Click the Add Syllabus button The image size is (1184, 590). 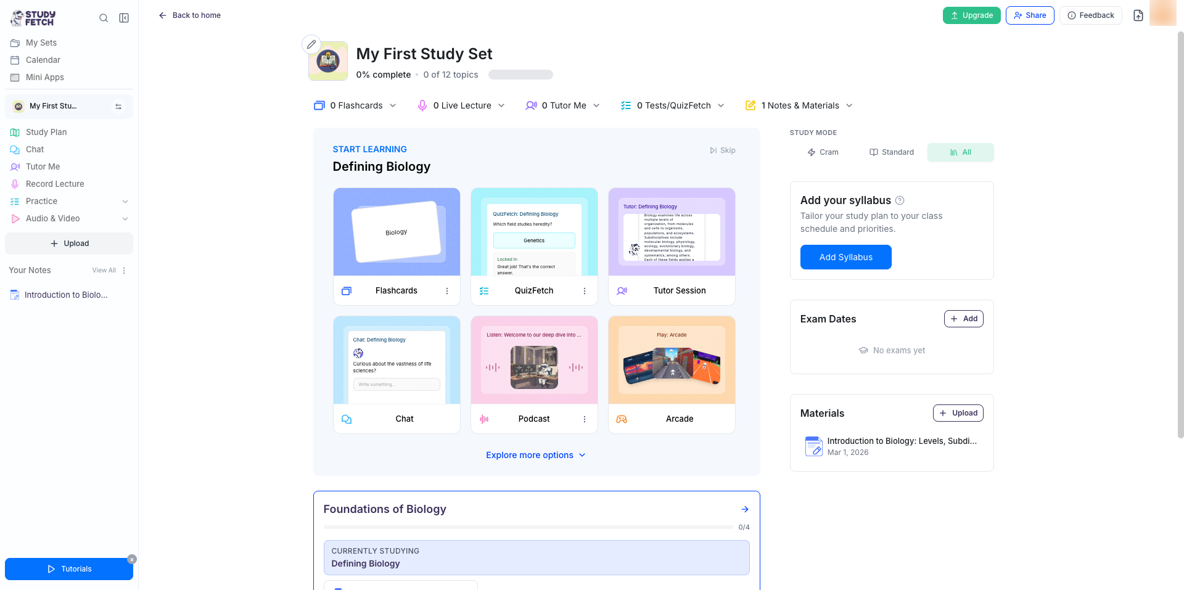point(846,257)
